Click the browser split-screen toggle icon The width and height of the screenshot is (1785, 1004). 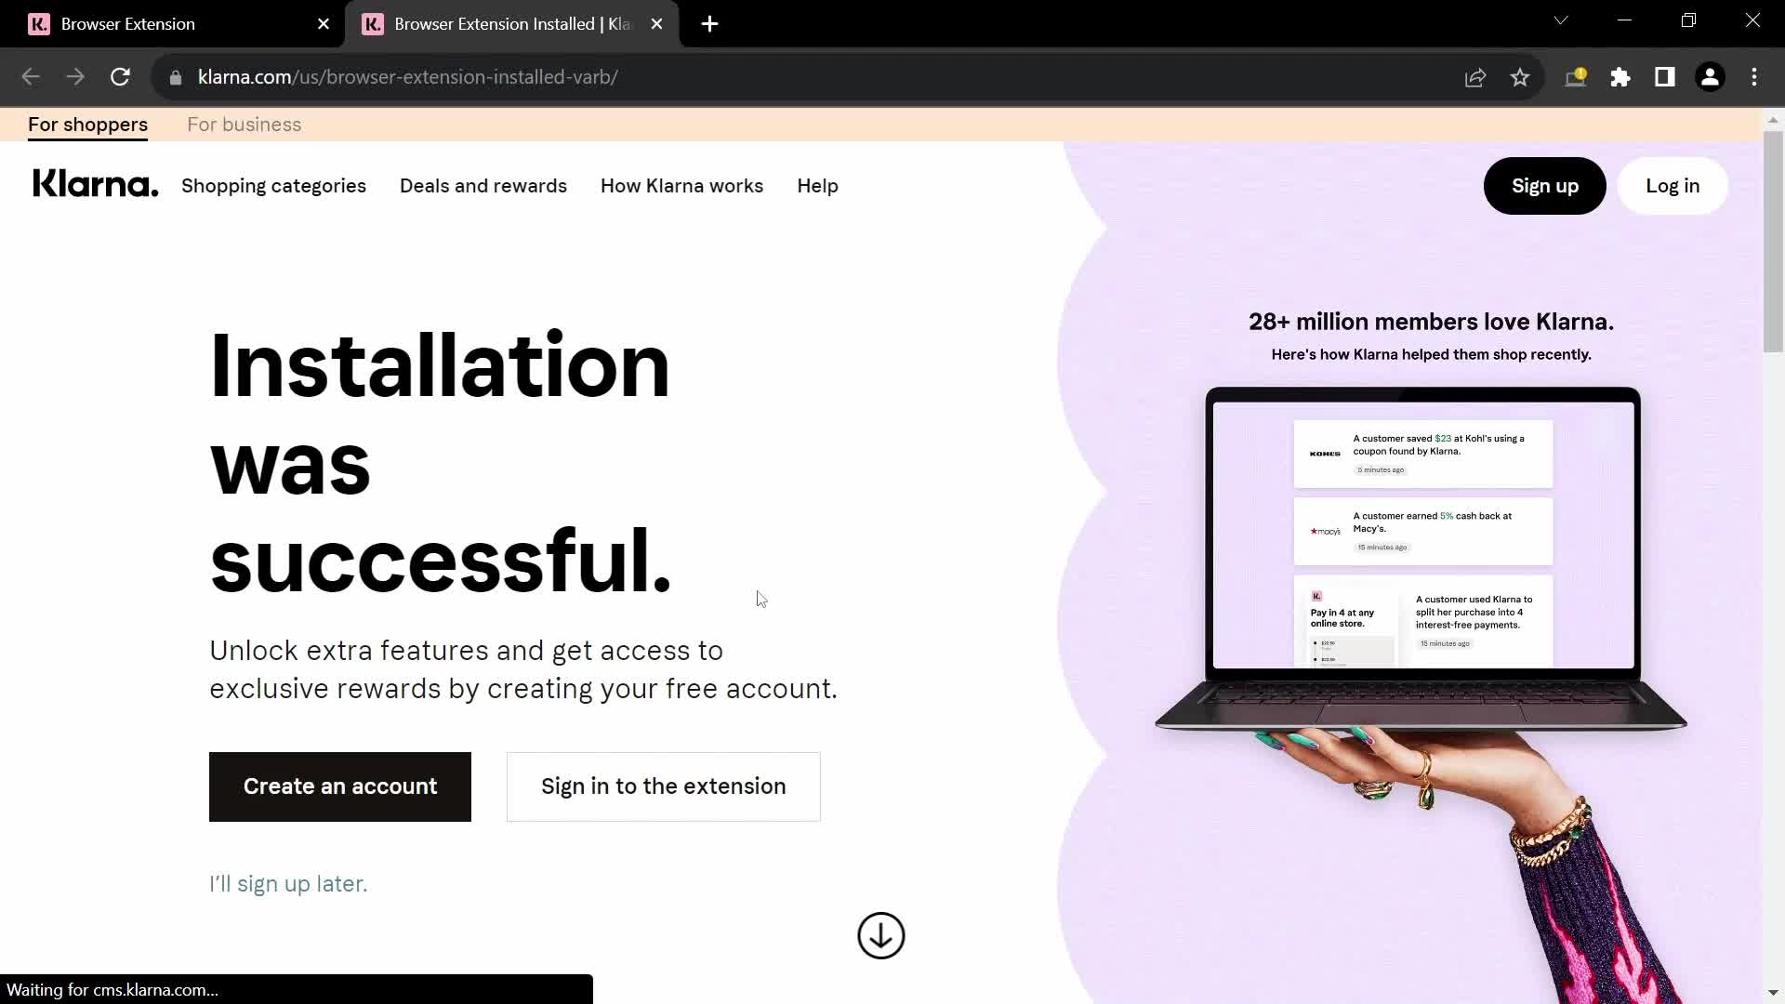pyautogui.click(x=1666, y=77)
